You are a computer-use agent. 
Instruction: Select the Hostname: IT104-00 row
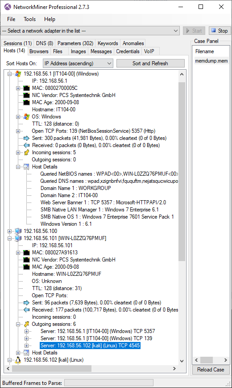tap(54, 110)
